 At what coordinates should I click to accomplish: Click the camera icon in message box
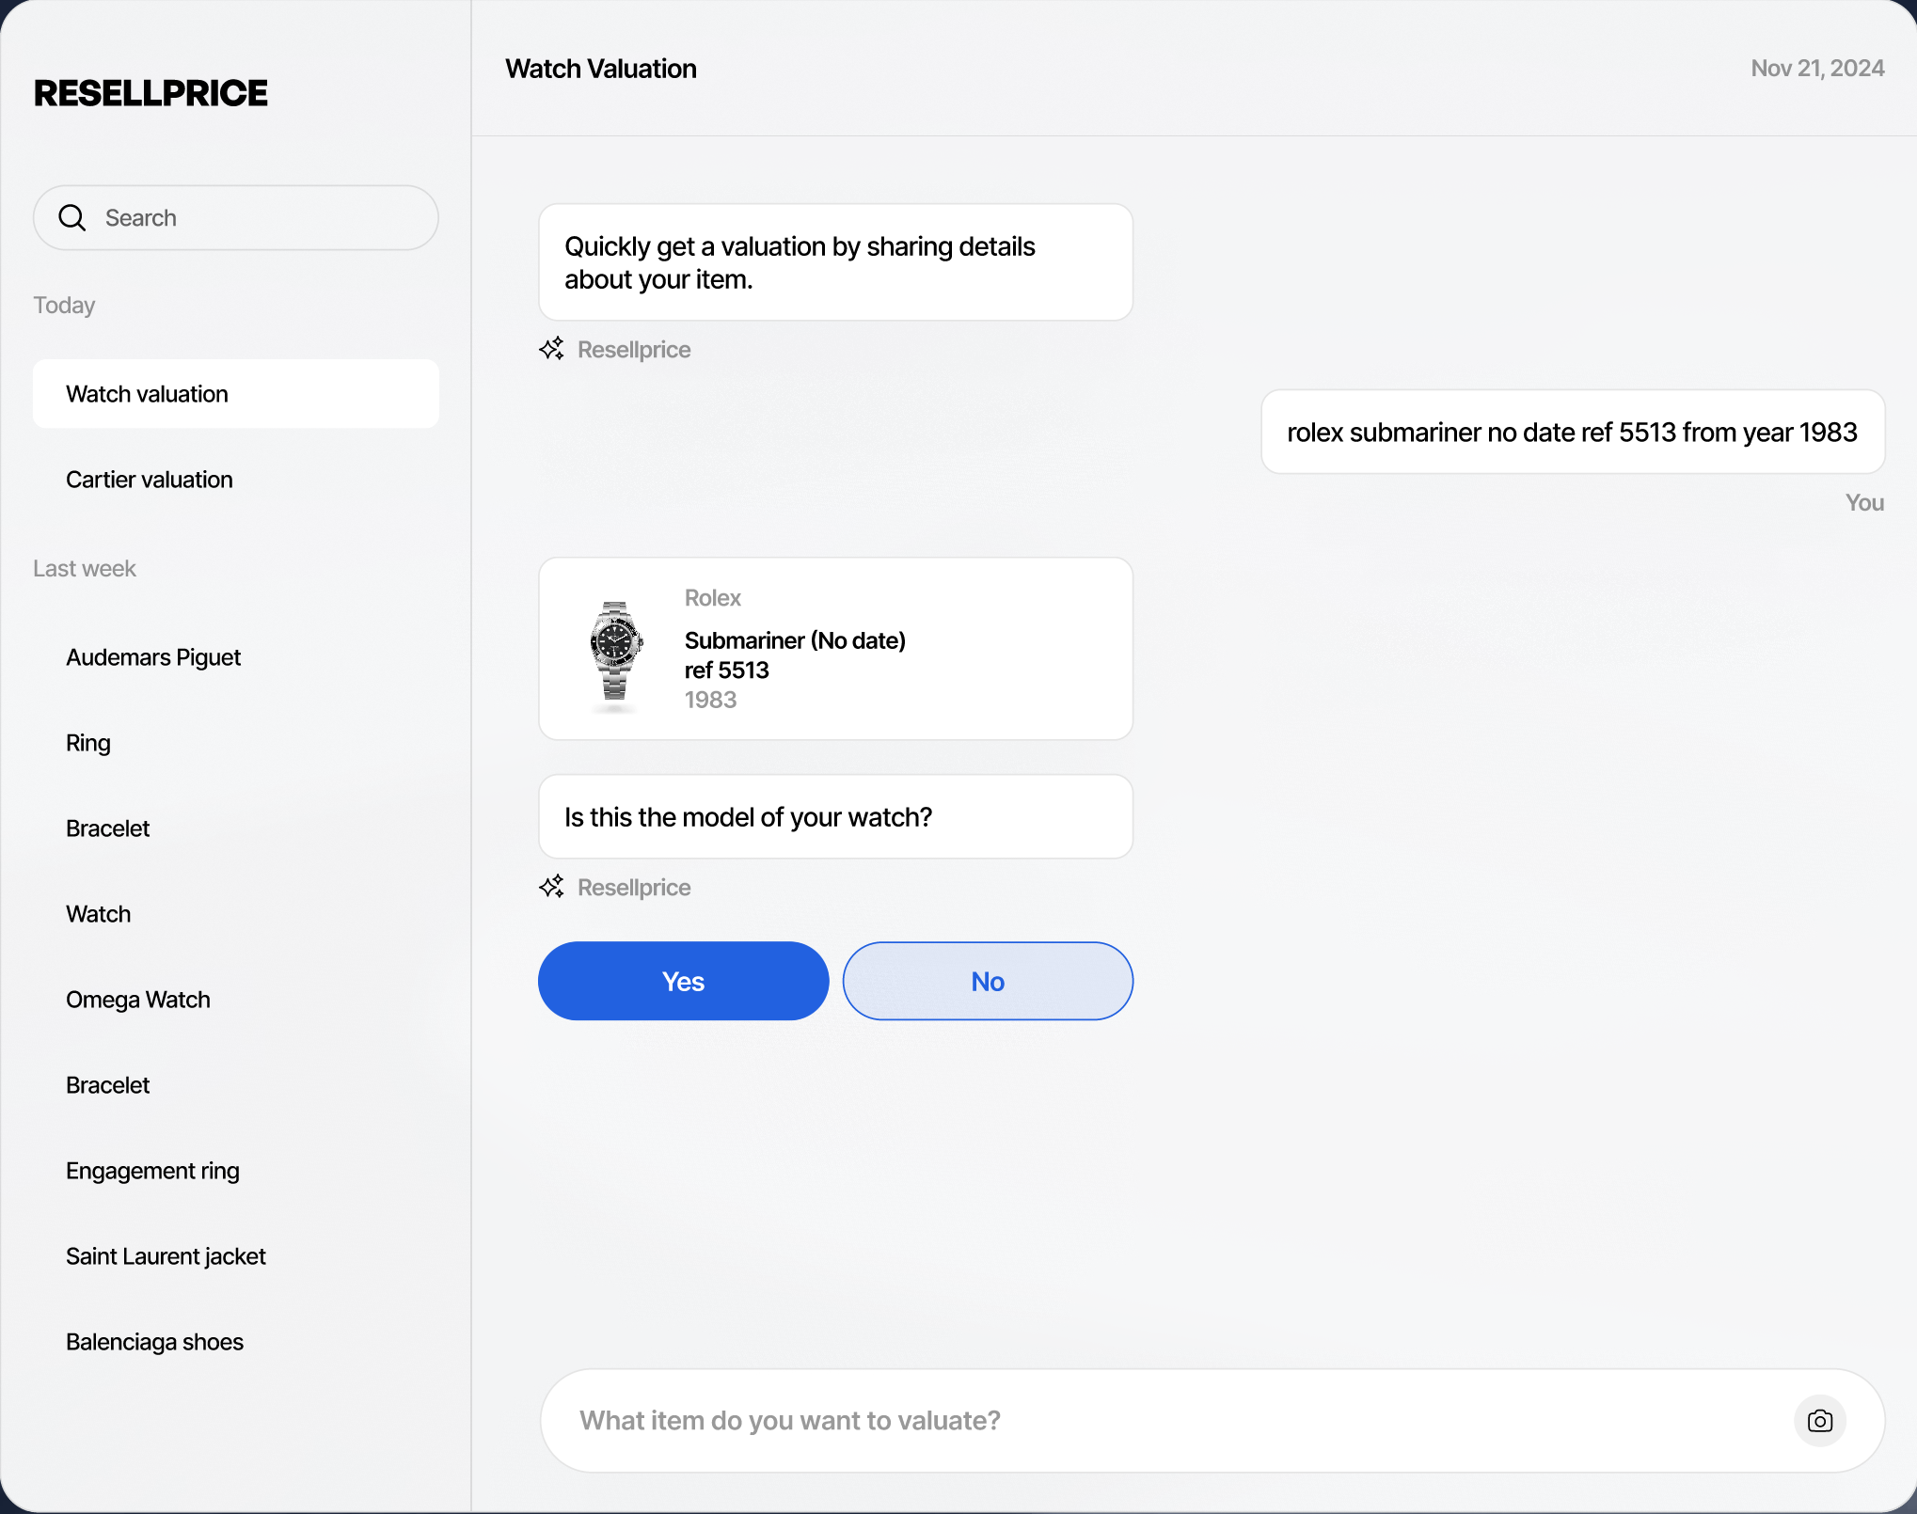point(1819,1421)
